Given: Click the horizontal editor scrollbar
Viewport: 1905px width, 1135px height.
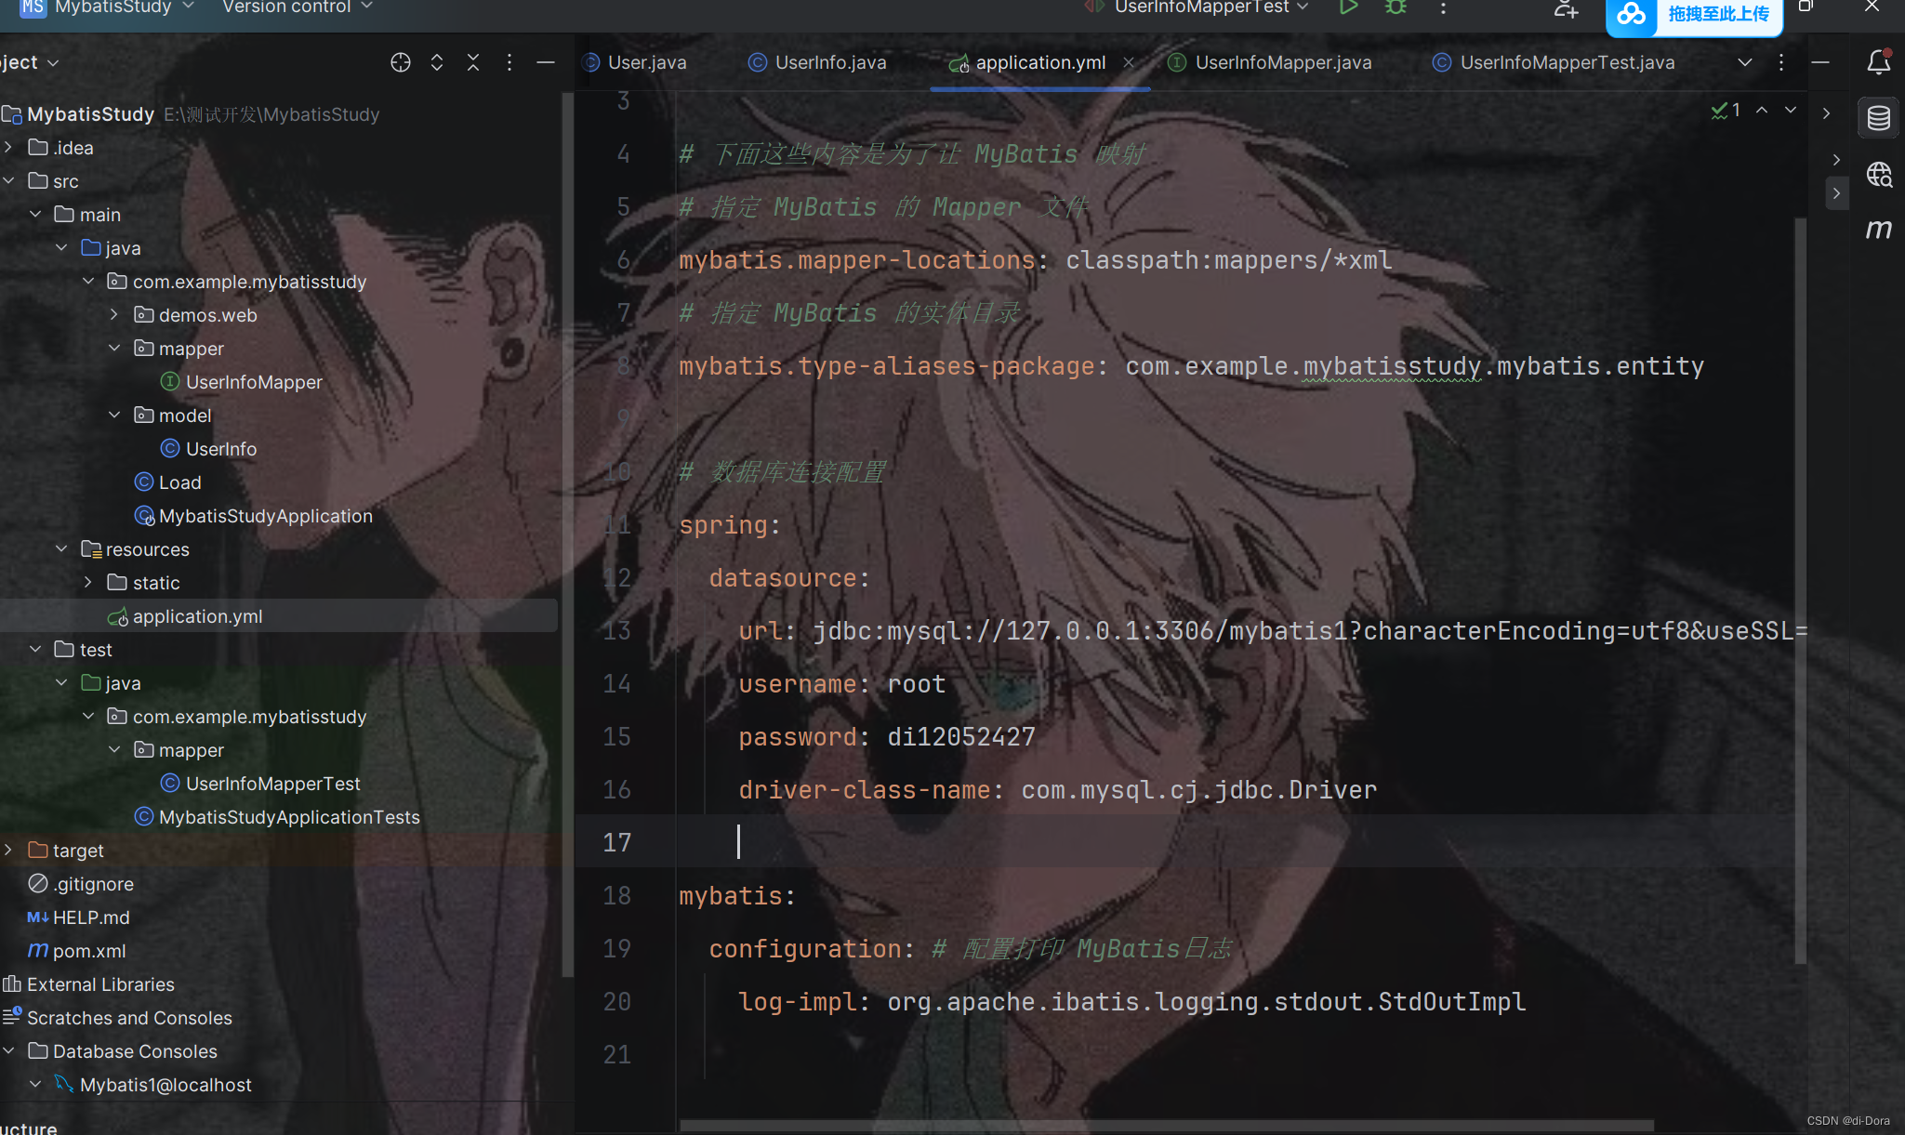Looking at the screenshot, I should point(1167,1126).
